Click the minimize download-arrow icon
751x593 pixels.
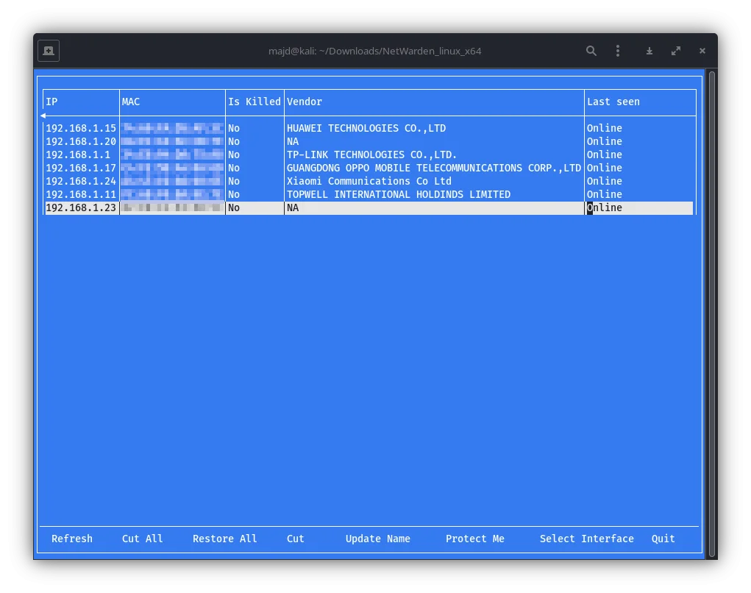pyautogui.click(x=649, y=51)
